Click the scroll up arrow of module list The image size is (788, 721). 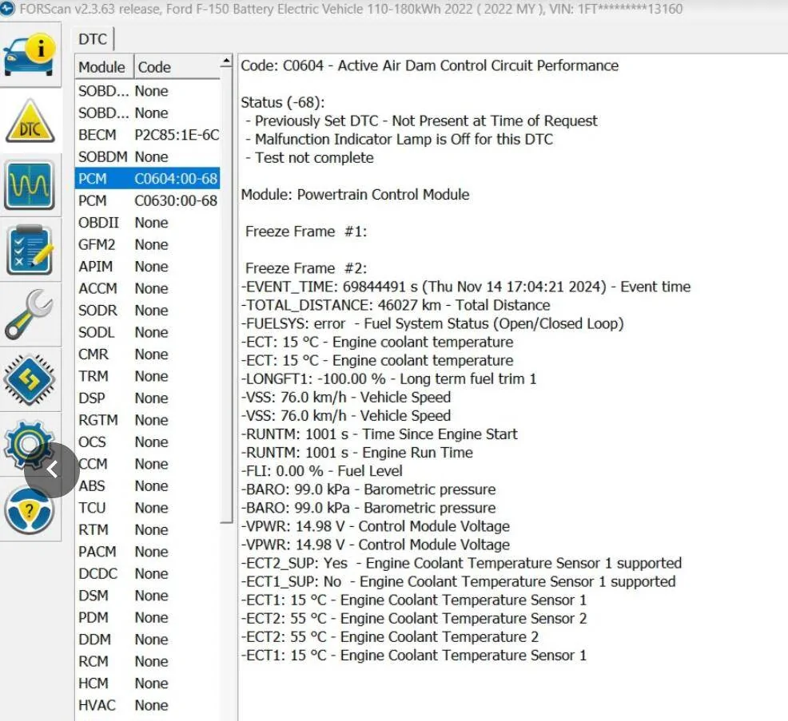click(x=226, y=62)
